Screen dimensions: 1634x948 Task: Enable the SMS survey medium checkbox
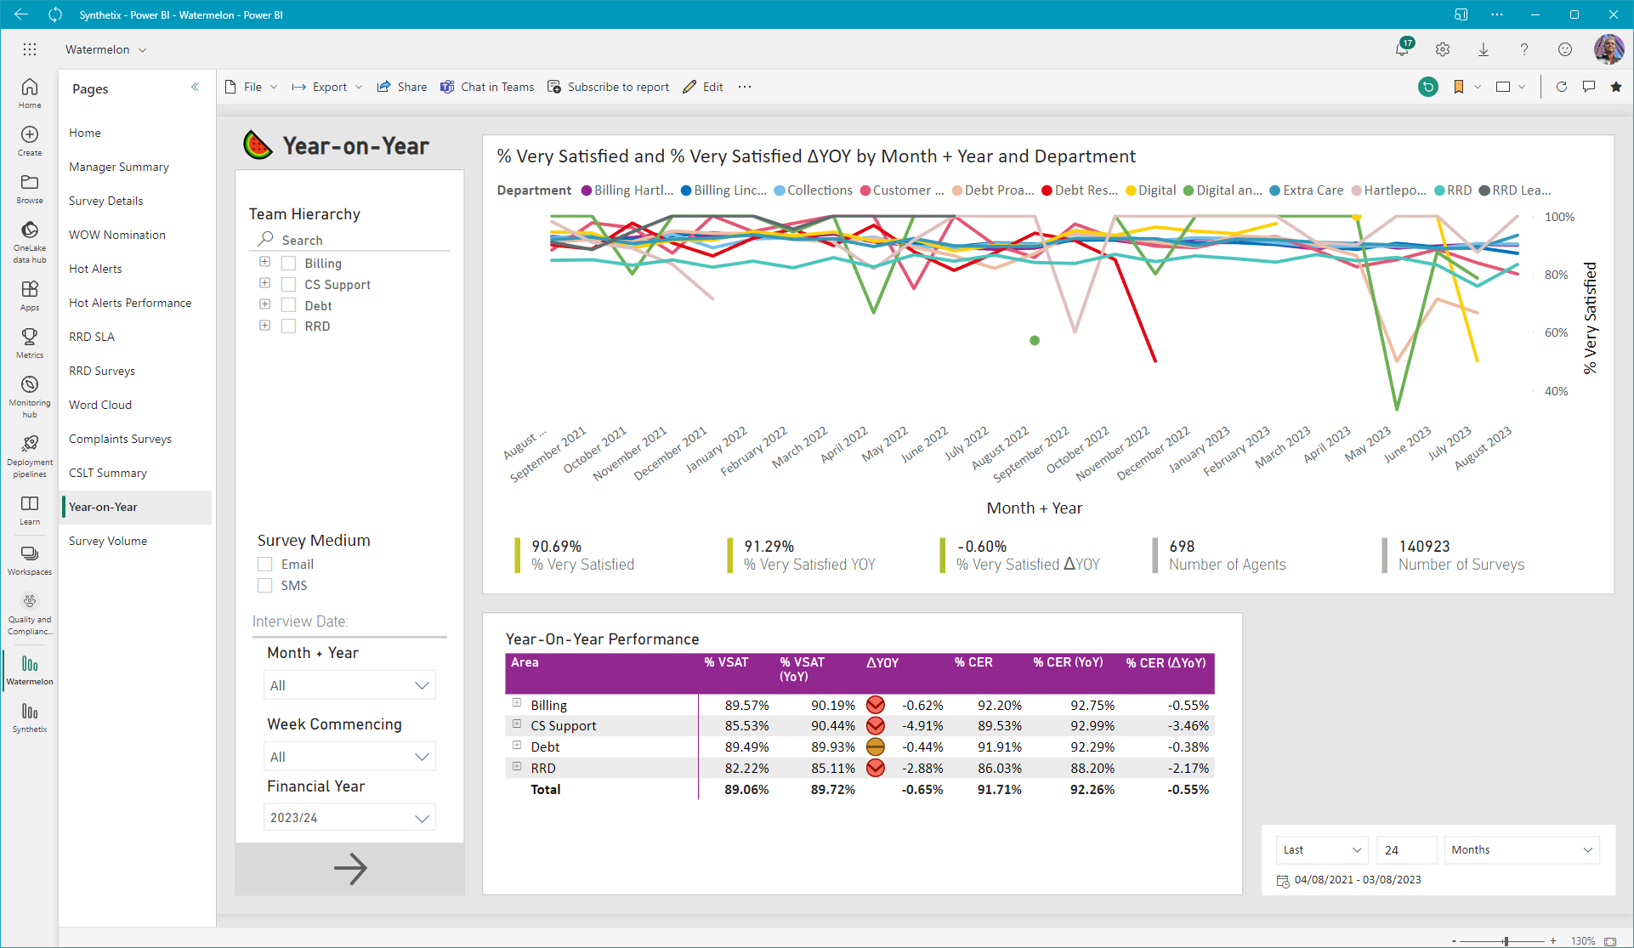[265, 586]
